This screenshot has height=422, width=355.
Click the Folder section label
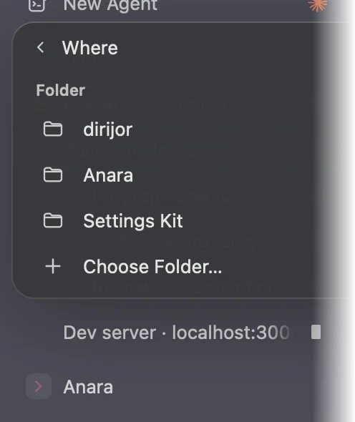pyautogui.click(x=61, y=90)
